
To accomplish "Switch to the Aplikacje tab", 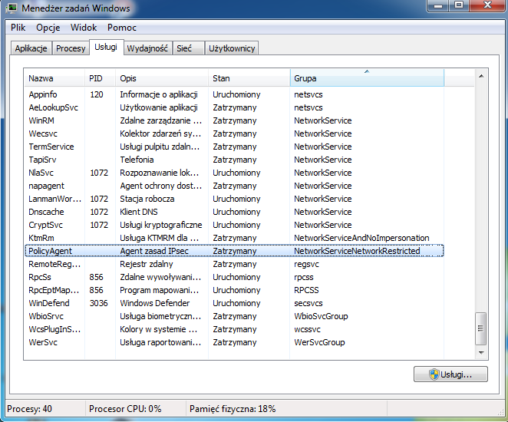I will click(31, 48).
